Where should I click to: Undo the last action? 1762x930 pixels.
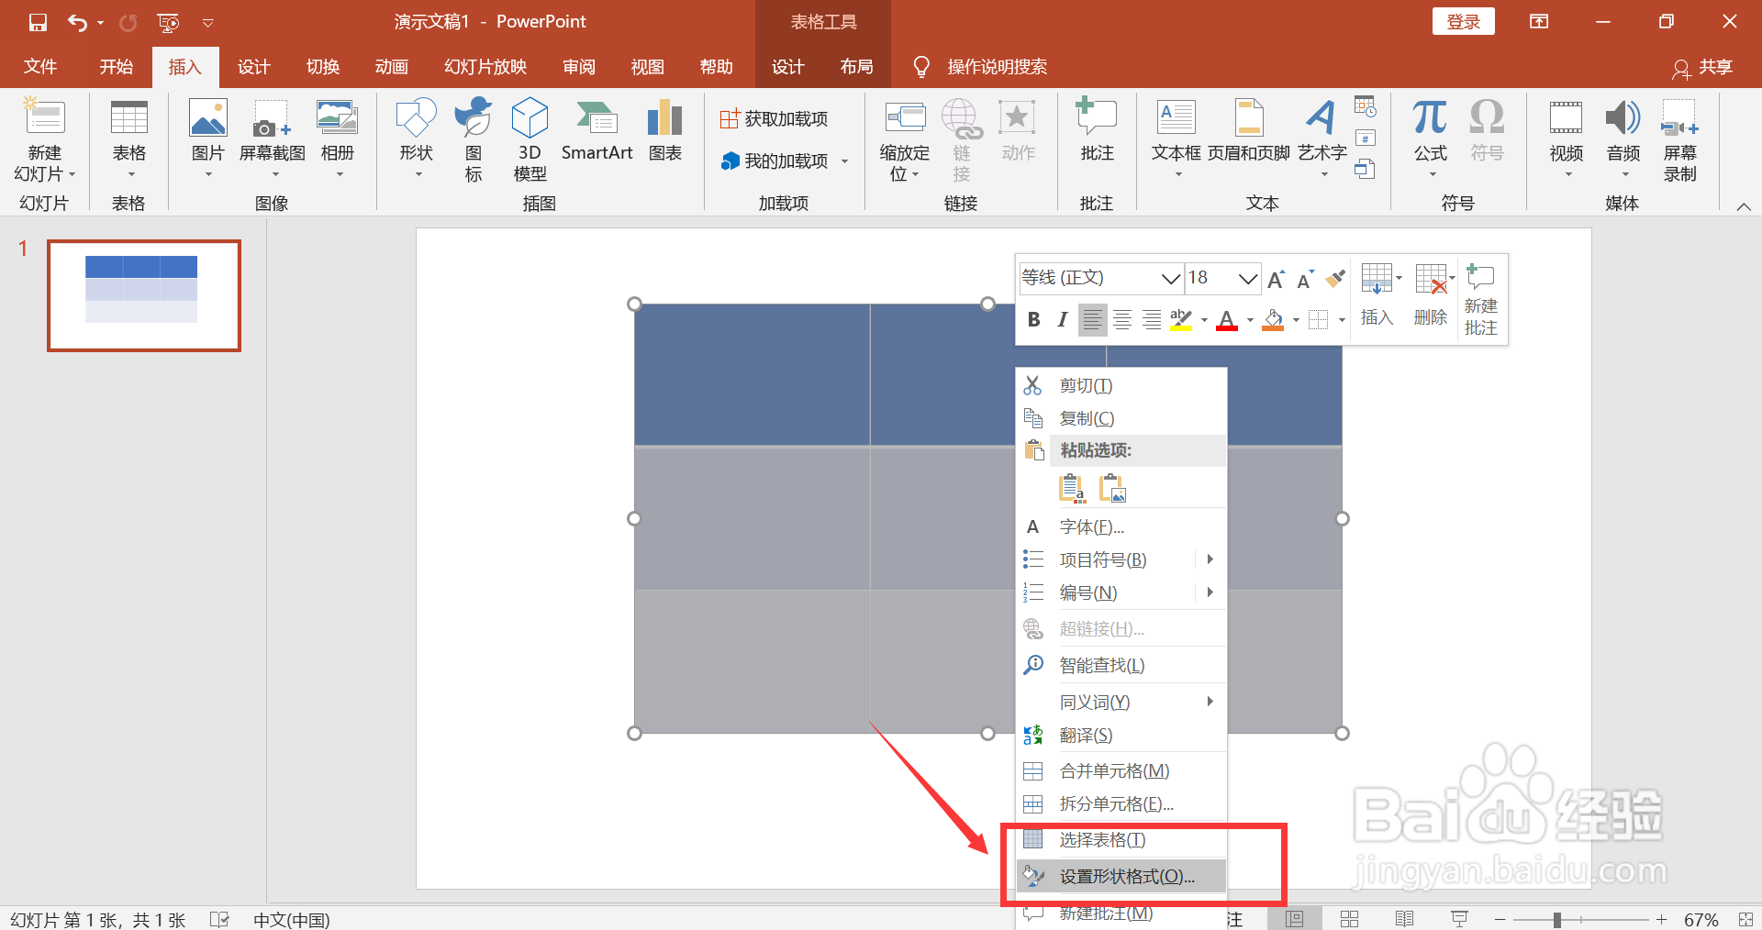(x=78, y=22)
